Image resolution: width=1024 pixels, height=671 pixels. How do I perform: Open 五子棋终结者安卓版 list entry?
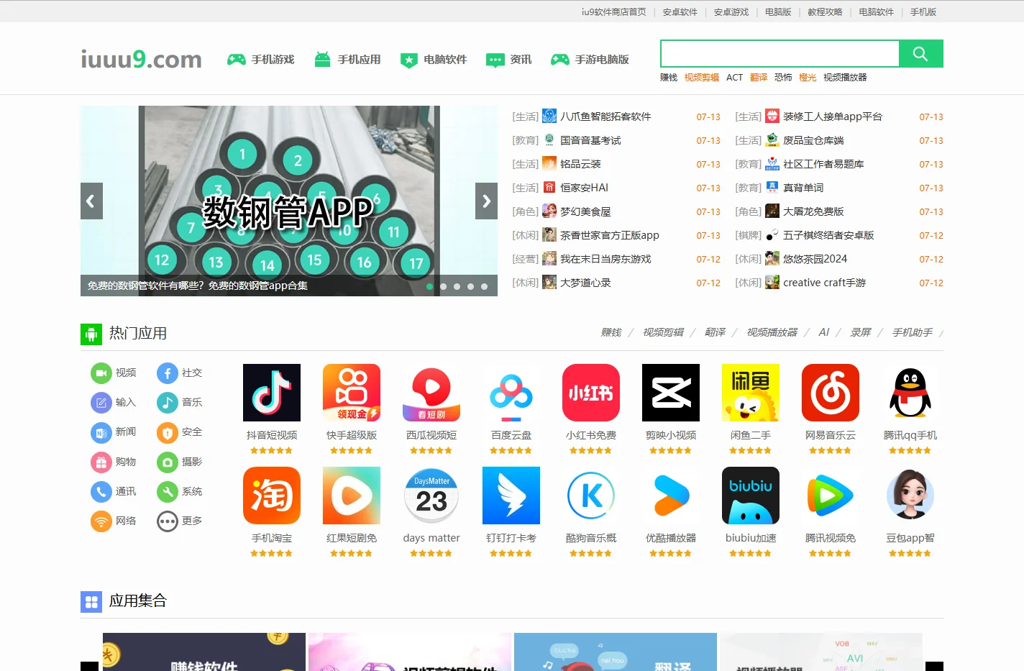(x=828, y=235)
